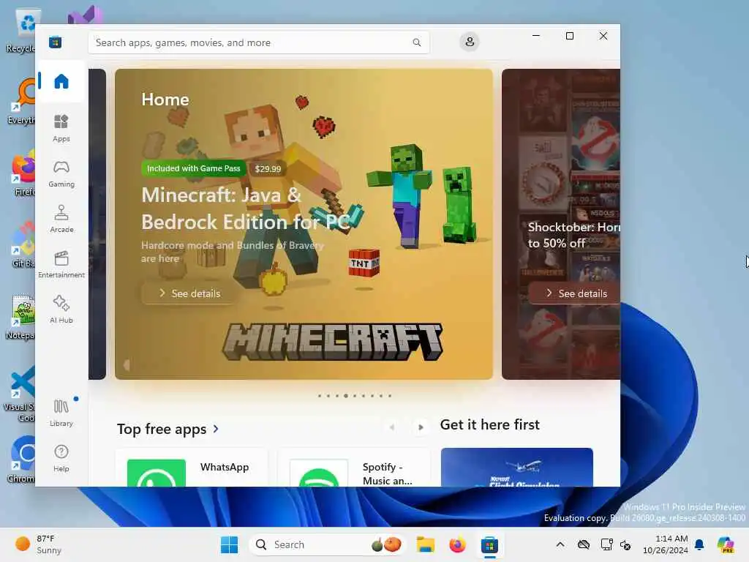This screenshot has width=749, height=562.
Task: Open the Help page
Action: click(x=61, y=458)
